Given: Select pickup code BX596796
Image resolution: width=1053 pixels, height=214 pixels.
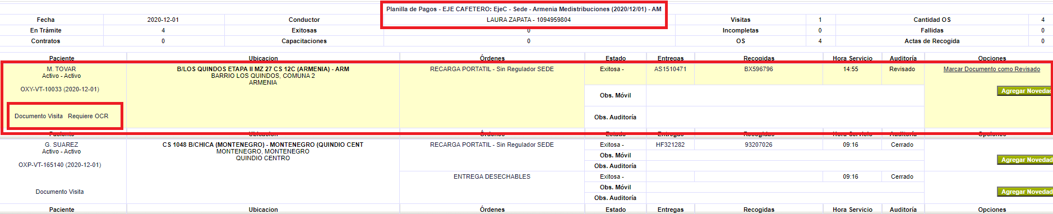Looking at the screenshot, I should click(759, 69).
